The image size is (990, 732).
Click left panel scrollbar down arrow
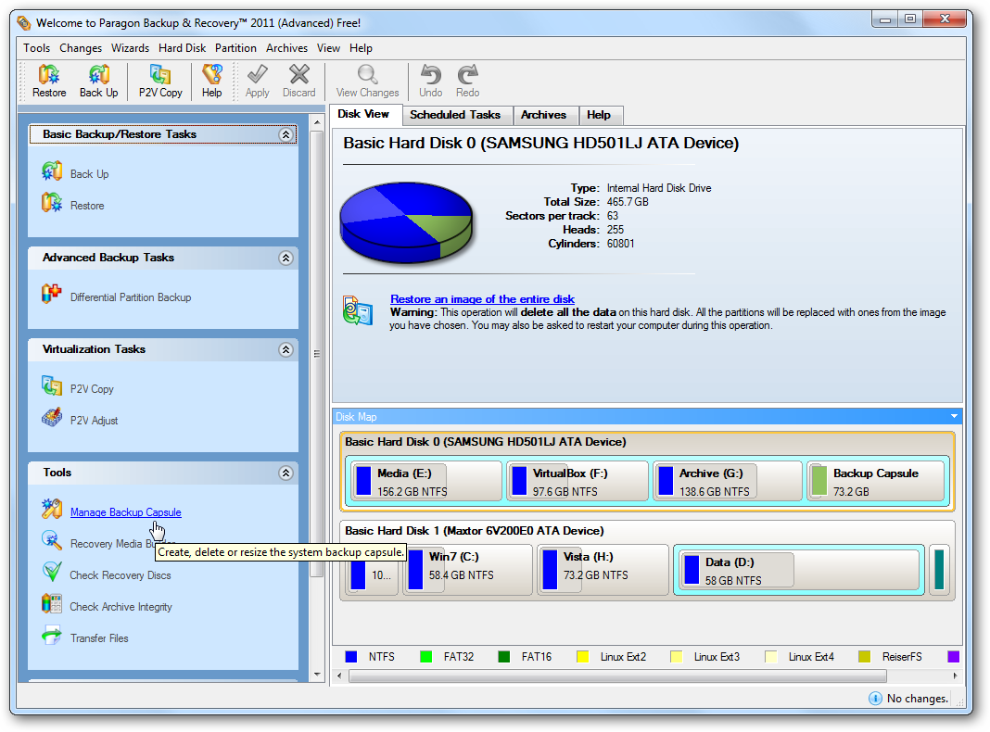click(x=317, y=675)
